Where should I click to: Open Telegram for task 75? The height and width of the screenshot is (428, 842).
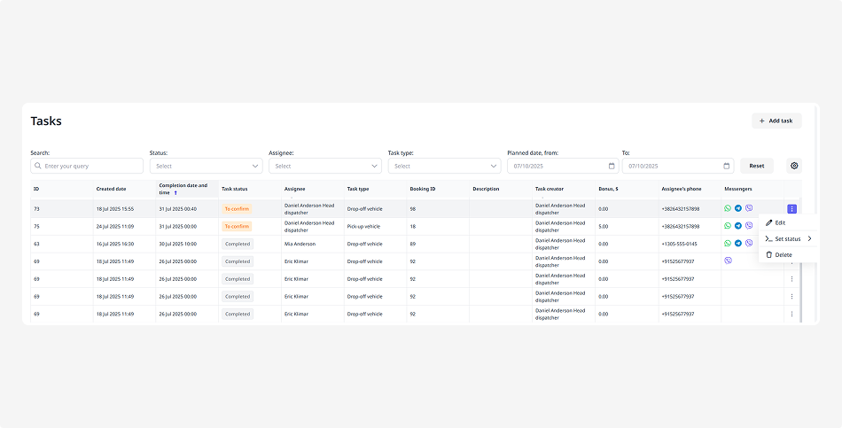738,226
